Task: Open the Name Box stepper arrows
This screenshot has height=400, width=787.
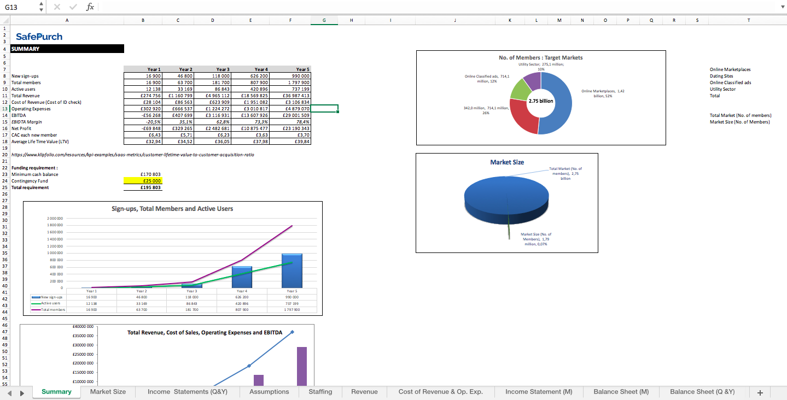Action: [x=42, y=7]
